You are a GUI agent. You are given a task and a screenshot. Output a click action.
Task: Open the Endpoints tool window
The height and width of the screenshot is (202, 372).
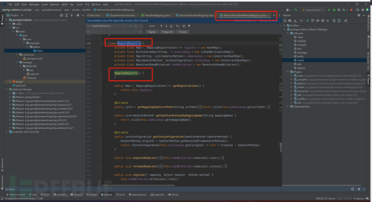tap(157, 194)
